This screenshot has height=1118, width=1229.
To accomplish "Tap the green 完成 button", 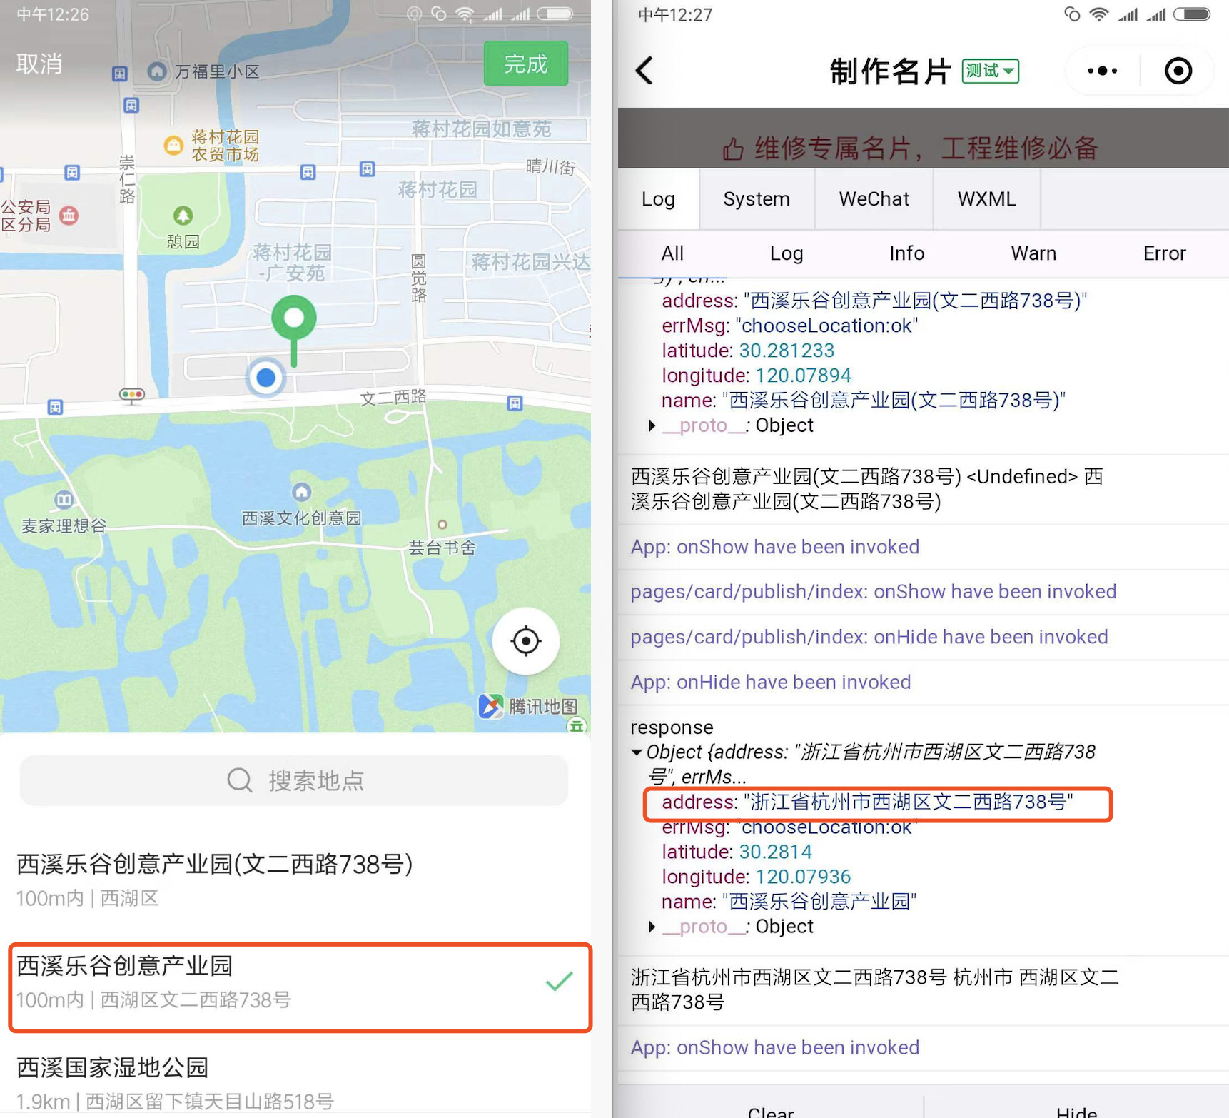I will coord(525,64).
